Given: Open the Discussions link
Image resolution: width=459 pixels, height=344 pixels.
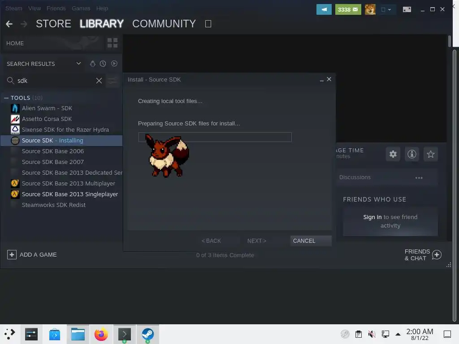Looking at the screenshot, I should [x=355, y=177].
